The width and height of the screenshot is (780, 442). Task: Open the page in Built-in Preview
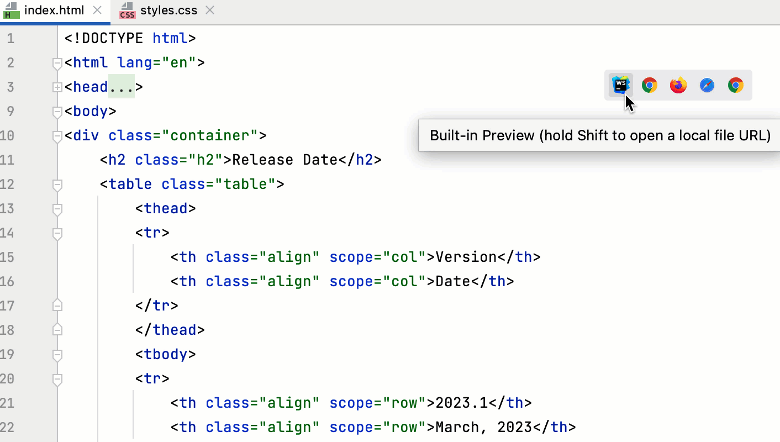point(621,85)
